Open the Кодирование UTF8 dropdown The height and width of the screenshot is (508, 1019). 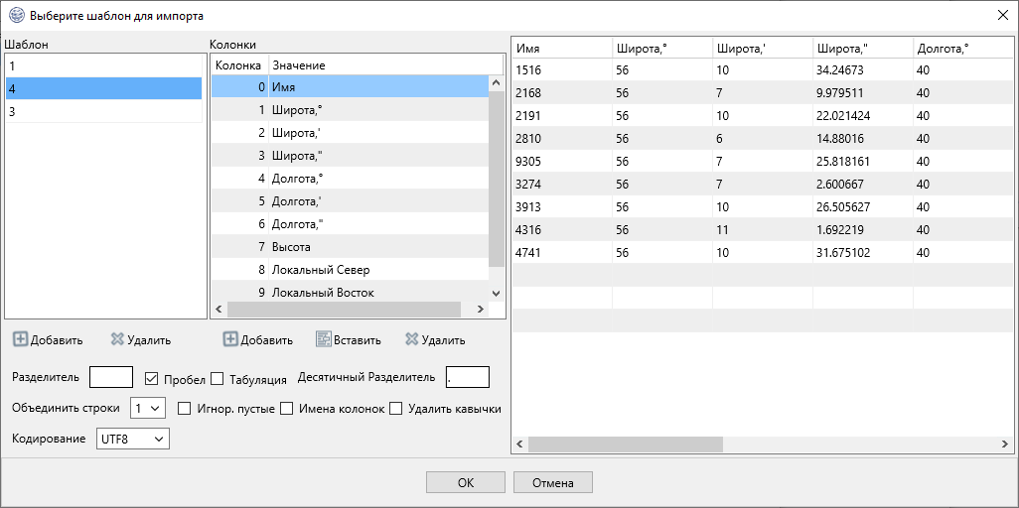133,439
